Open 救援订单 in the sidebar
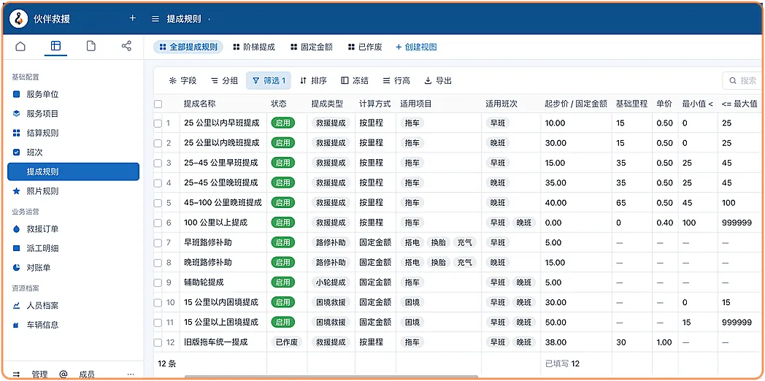This screenshot has height=381, width=765. click(73, 228)
